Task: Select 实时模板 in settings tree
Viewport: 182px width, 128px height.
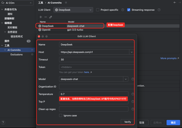Action: tap(12, 27)
